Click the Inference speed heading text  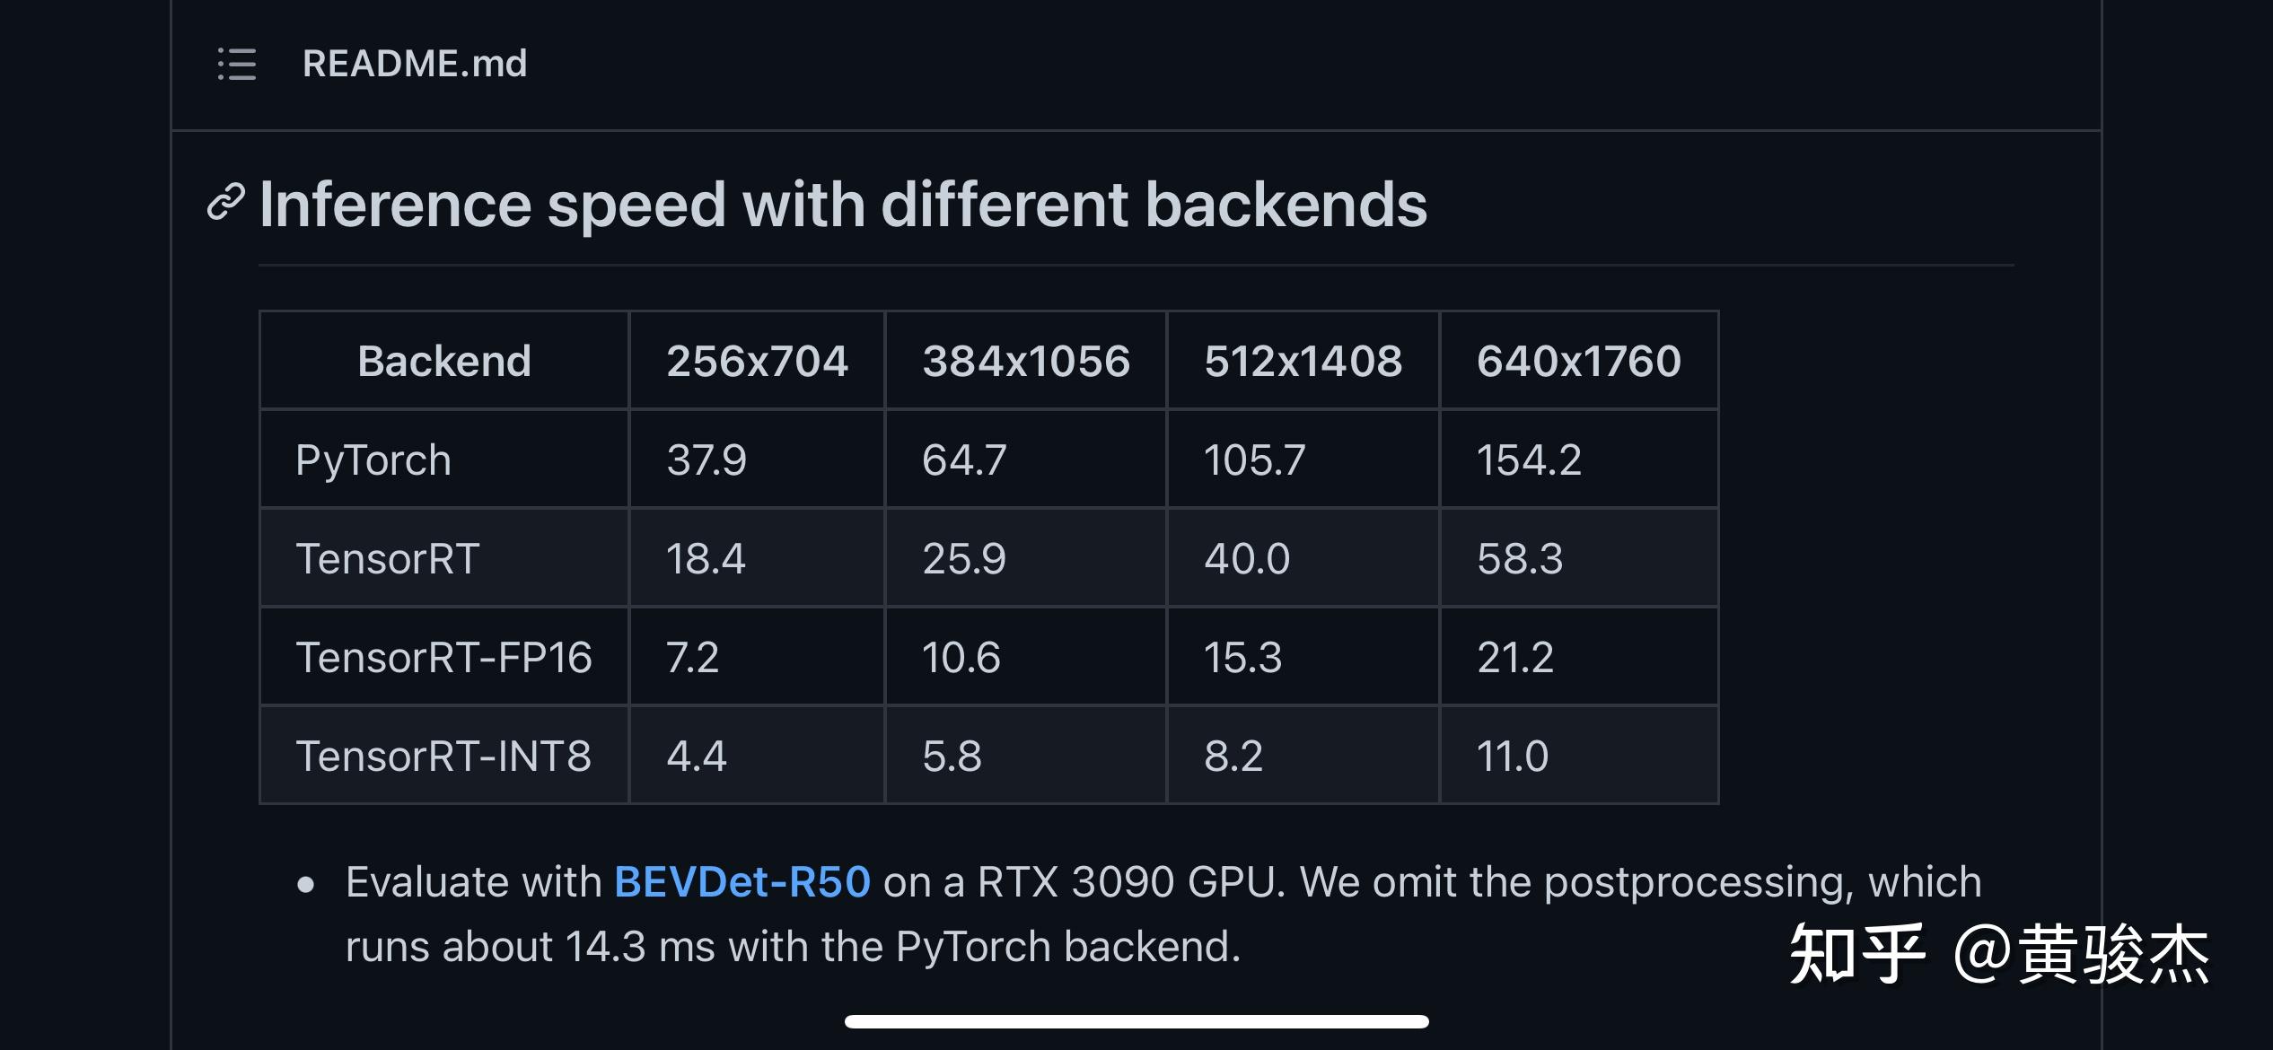842,205
